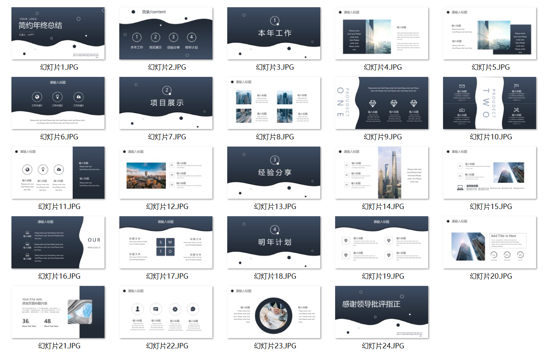
Task: Click the 本年工作 section slide thumbnail
Action: pyautogui.click(x=274, y=34)
